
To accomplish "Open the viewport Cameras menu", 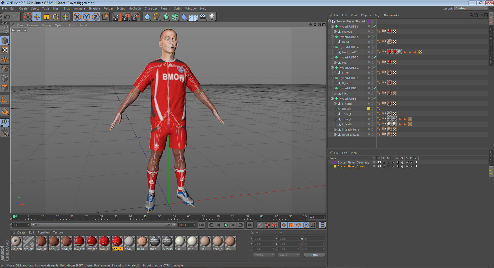I will point(32,25).
